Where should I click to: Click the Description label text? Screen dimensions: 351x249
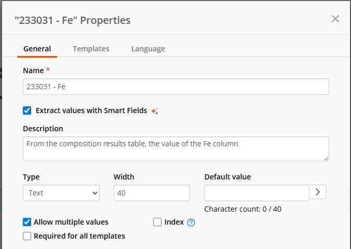click(x=43, y=129)
